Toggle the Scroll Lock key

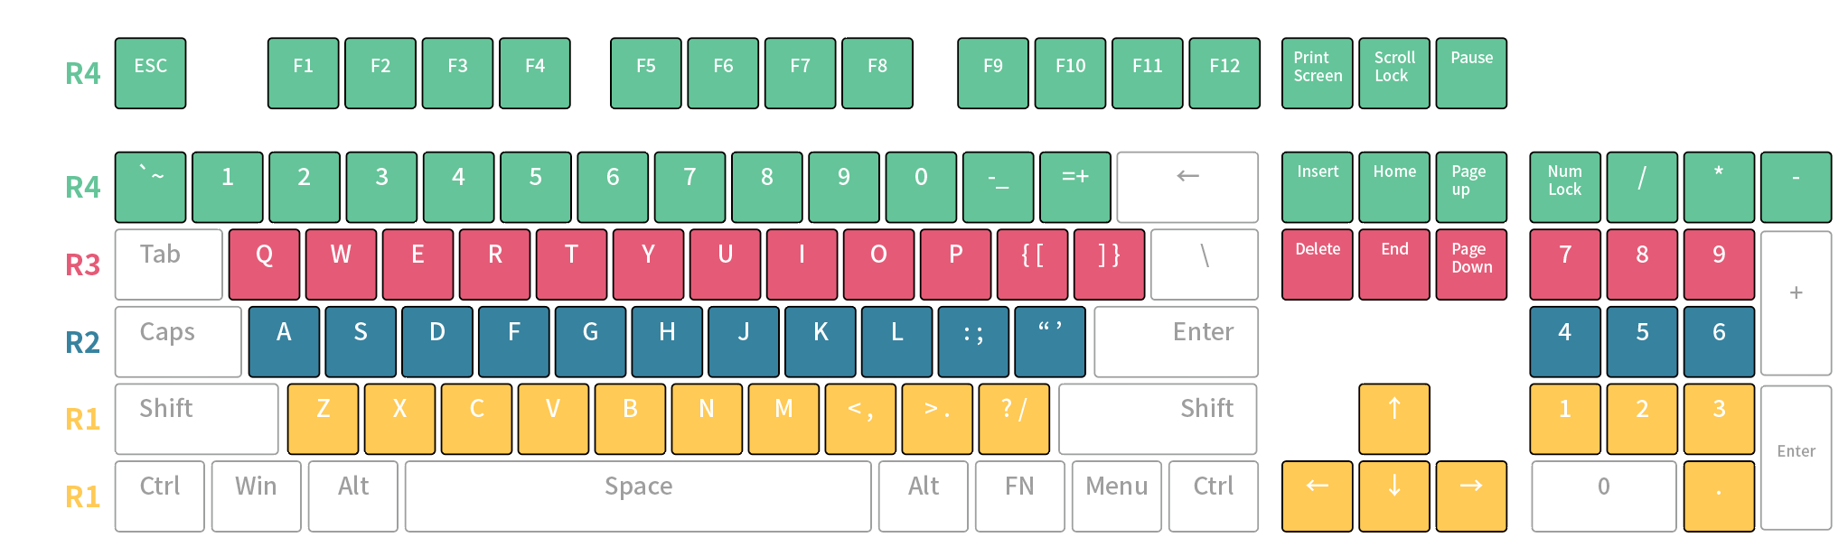coord(1393,73)
